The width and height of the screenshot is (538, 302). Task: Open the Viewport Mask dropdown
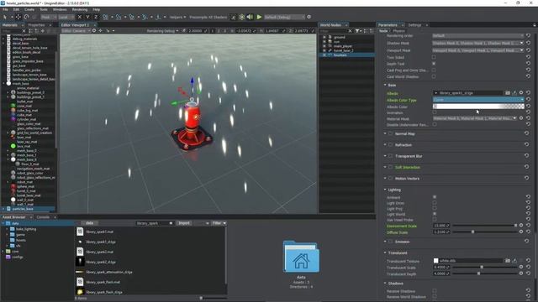click(x=478, y=50)
